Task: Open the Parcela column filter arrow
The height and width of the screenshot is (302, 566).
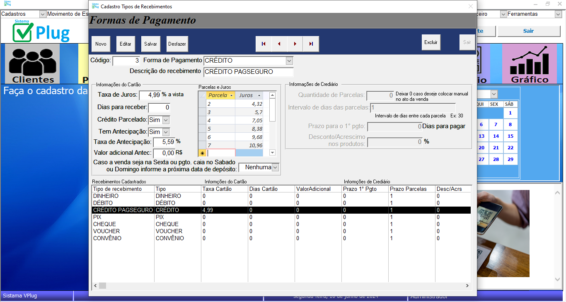Action: [231, 95]
